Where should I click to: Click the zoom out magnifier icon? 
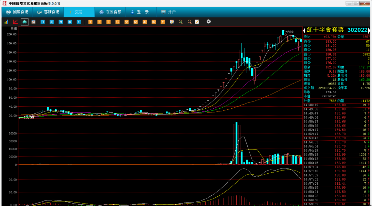point(189,22)
